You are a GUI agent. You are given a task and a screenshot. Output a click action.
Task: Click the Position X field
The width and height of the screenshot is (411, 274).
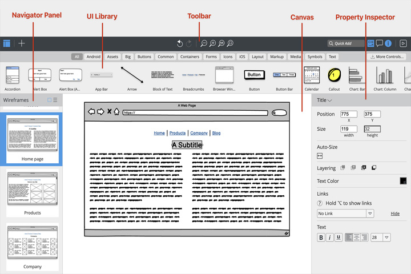tap(349, 114)
